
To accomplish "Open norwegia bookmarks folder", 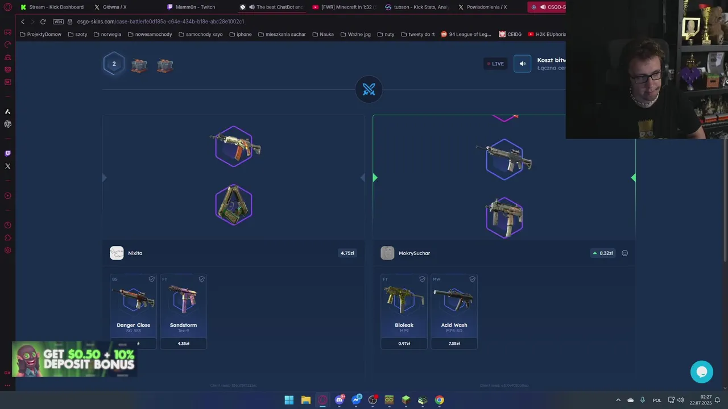I will pos(107,34).
